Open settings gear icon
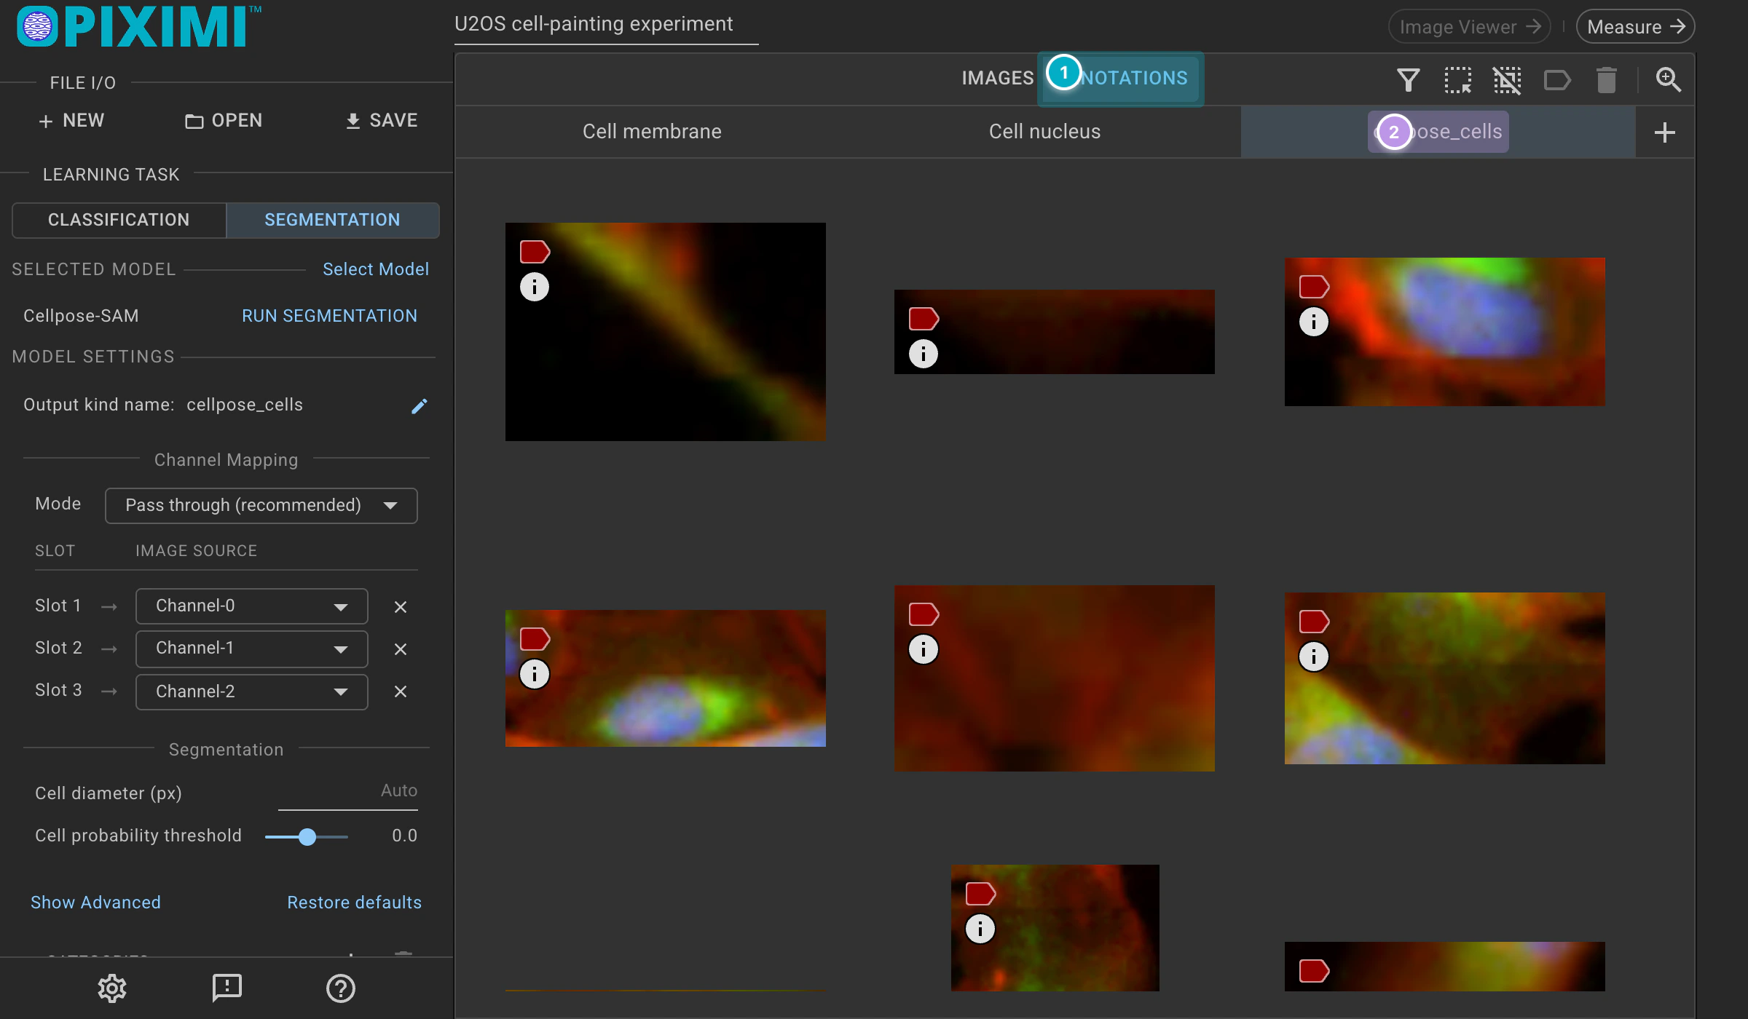 point(112,988)
